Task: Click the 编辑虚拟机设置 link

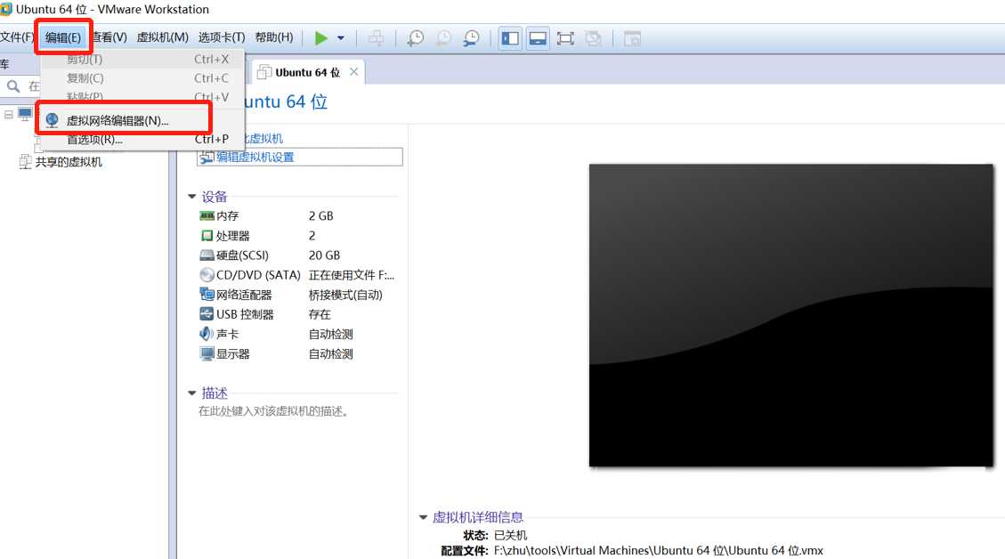Action: pyautogui.click(x=255, y=157)
